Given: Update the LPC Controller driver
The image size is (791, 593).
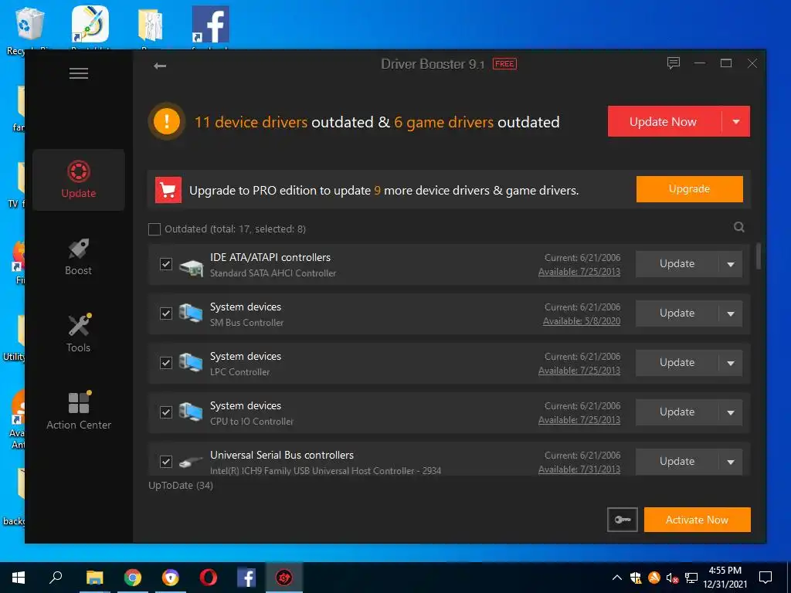Looking at the screenshot, I should coord(677,363).
